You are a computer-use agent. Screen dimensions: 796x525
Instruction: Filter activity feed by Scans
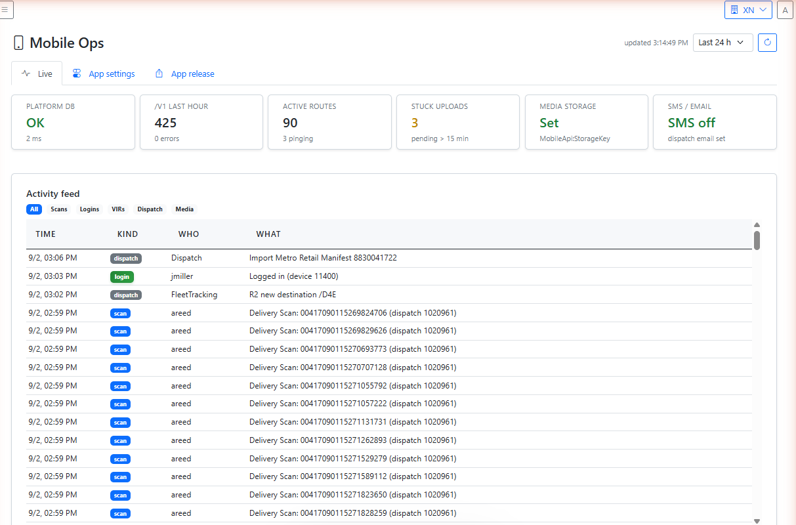[x=59, y=209]
